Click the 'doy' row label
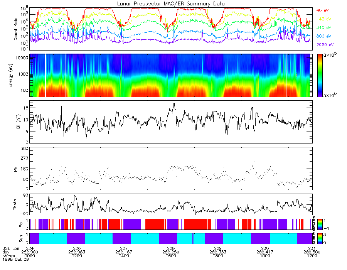 [6, 252]
